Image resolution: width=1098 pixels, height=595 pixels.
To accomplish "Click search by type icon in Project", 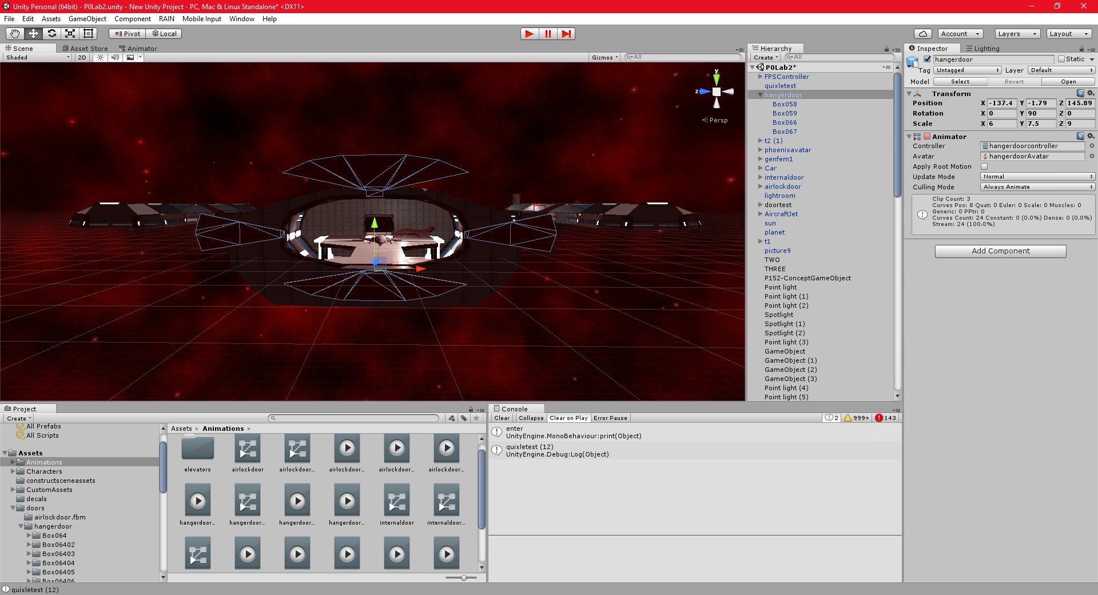I will point(452,418).
